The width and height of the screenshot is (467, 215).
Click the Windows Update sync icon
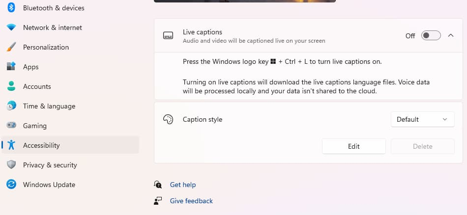[x=11, y=185]
